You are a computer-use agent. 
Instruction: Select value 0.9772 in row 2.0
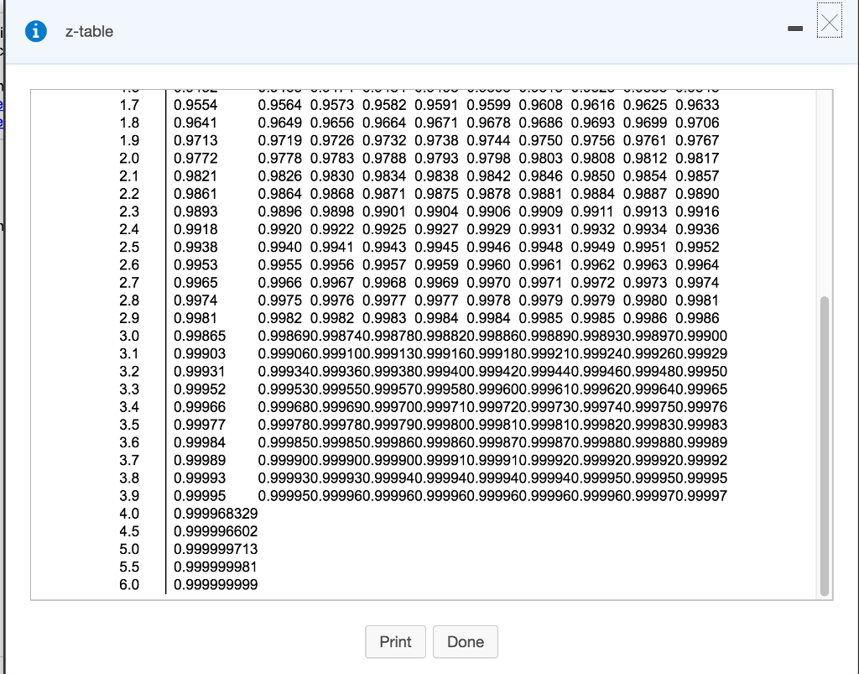point(195,159)
